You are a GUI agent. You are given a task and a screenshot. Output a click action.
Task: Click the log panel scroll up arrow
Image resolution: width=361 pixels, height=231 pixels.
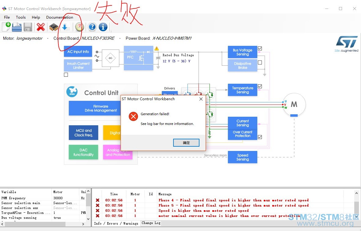coord(356,193)
